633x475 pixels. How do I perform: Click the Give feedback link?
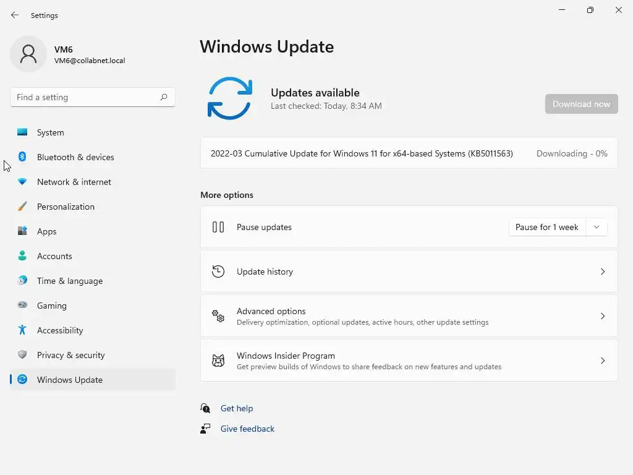(247, 429)
